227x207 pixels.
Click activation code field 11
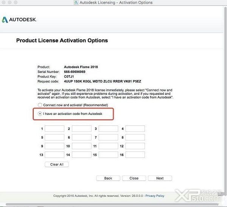point(108,146)
